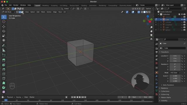Select the Smooth tool
Image resolution: width=187 pixels, height=105 pixels.
pyautogui.click(x=4, y=92)
